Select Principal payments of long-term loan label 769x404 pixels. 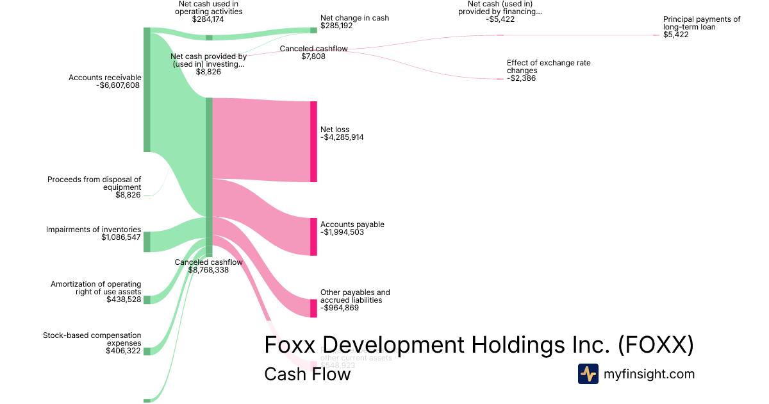pos(701,27)
